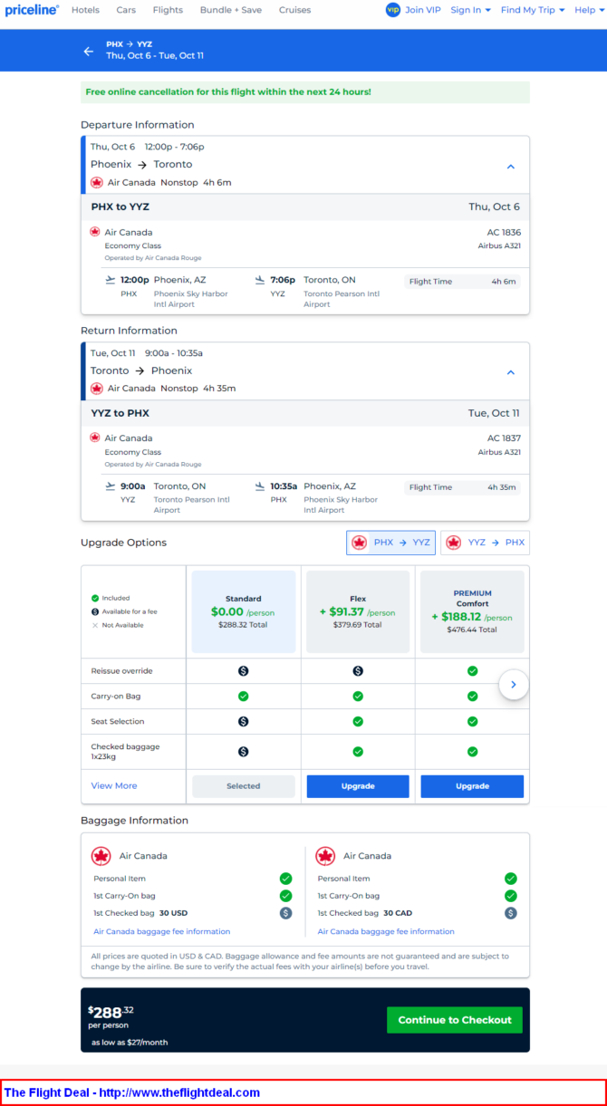Click the dollar icon for Standard Seat Selection

point(243,722)
